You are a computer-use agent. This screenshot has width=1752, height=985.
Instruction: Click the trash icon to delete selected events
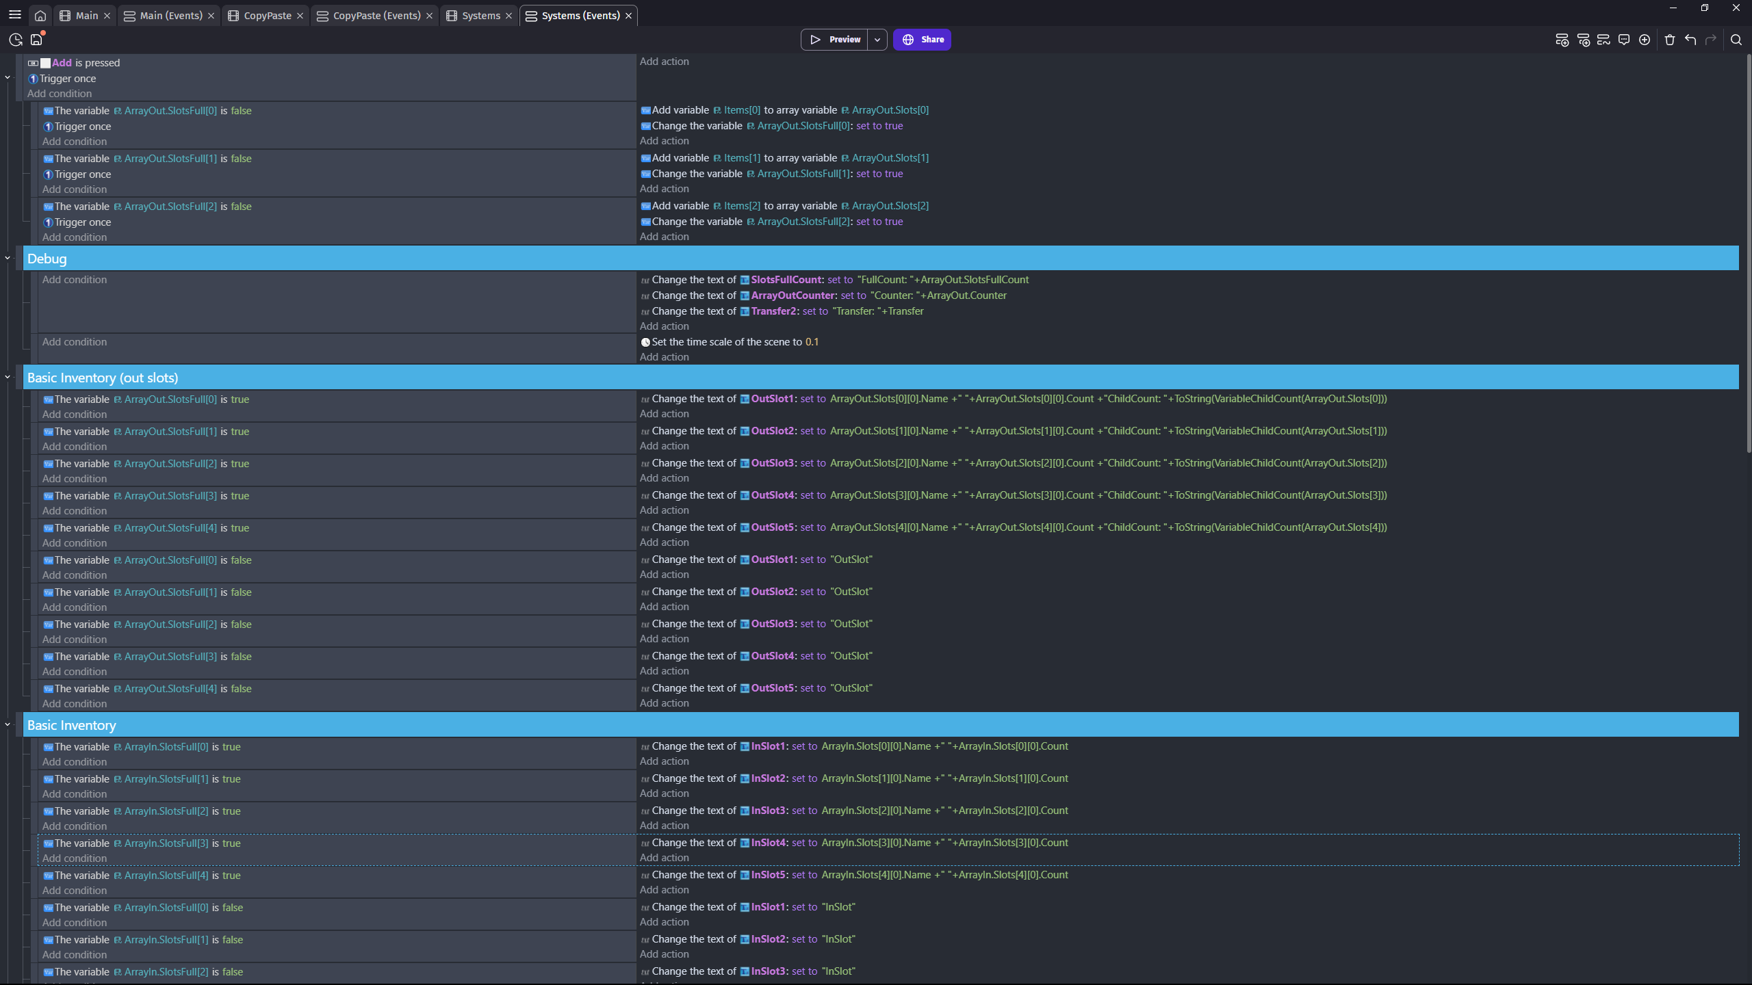pyautogui.click(x=1670, y=40)
